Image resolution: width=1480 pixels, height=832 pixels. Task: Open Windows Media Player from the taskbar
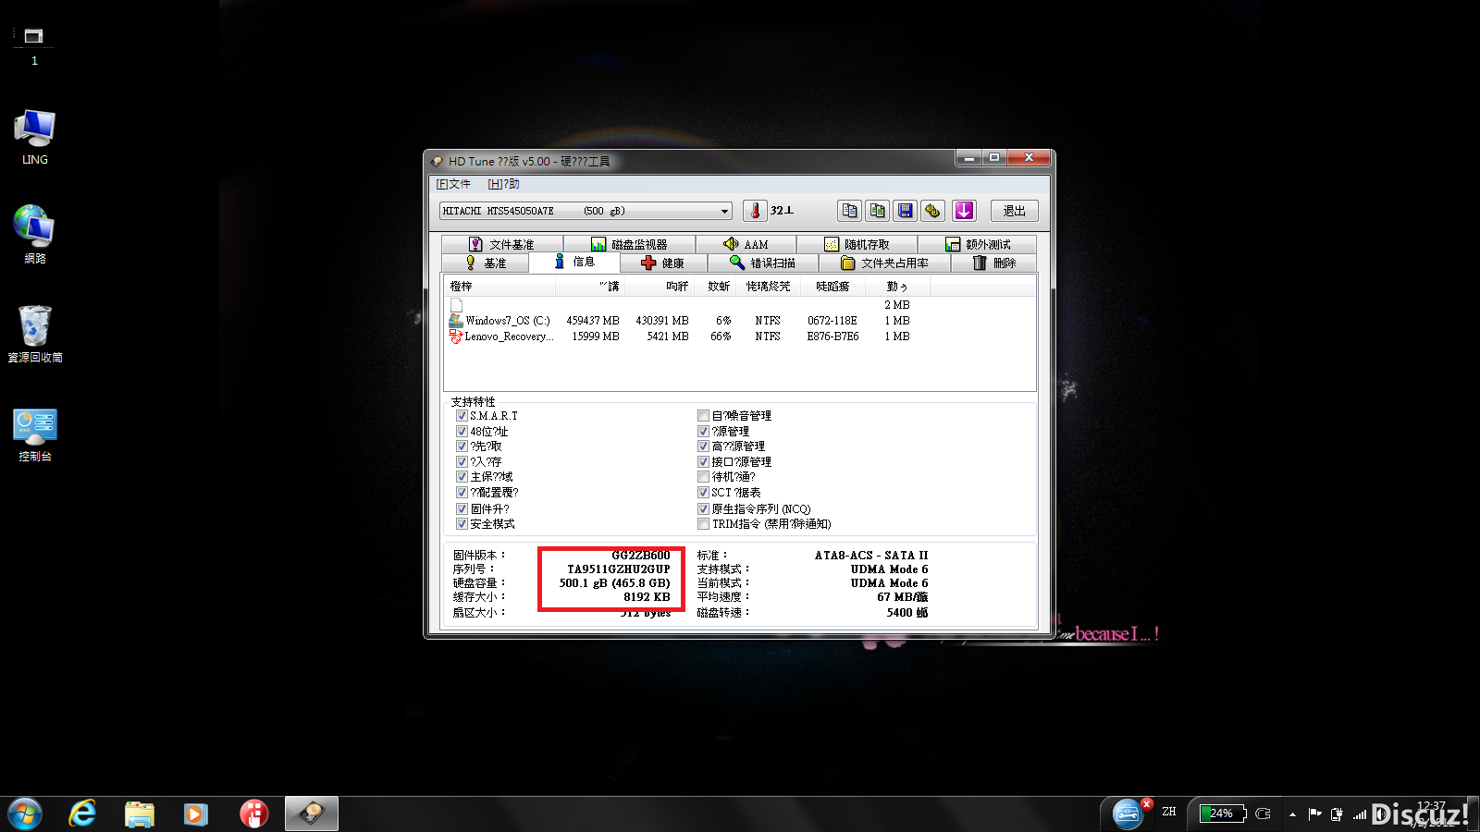pos(195,814)
